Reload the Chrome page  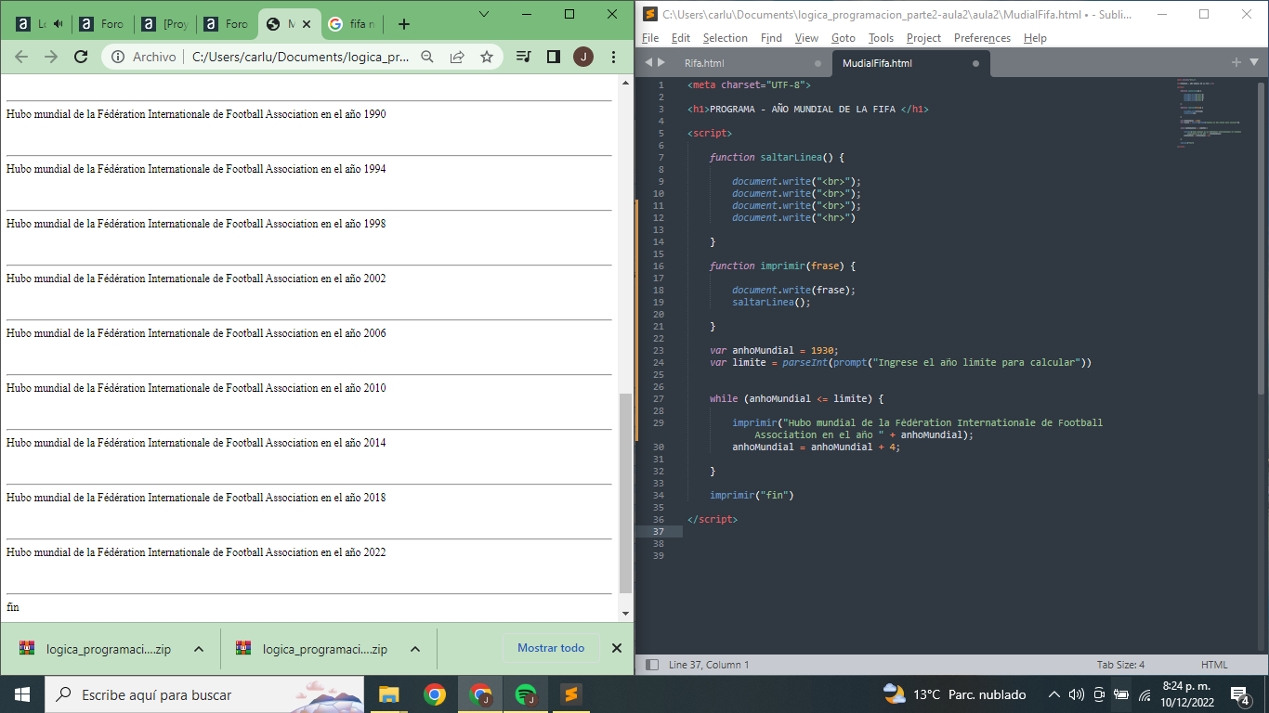(81, 57)
